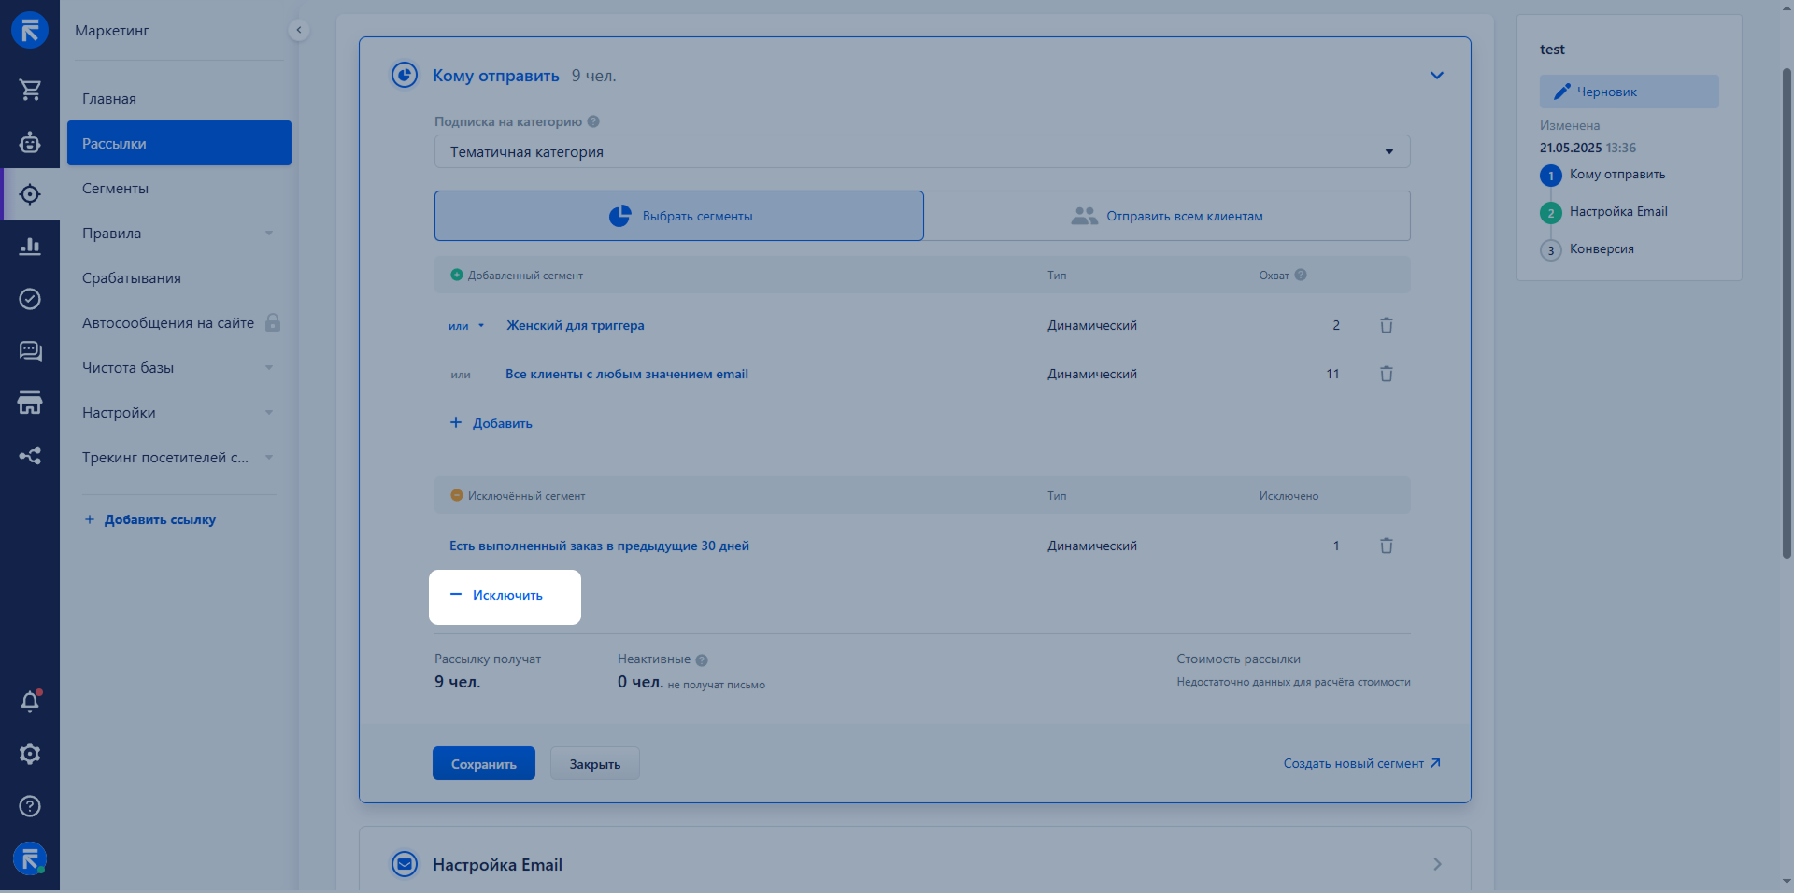This screenshot has height=893, width=1794.
Task: Open the shopping cart section in sidebar
Action: coord(30,90)
